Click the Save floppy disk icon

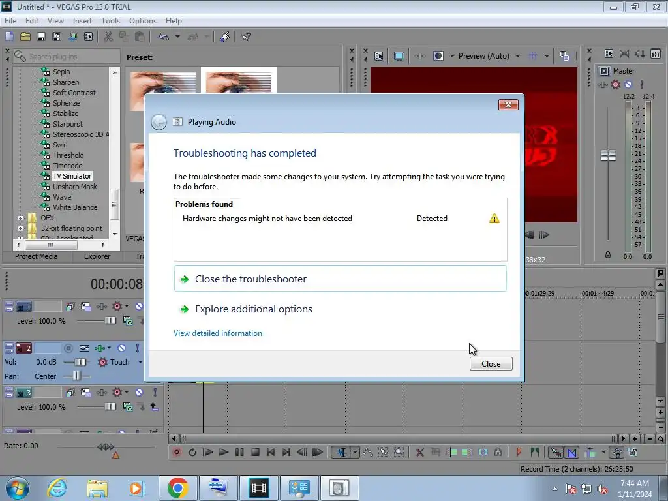[41, 37]
